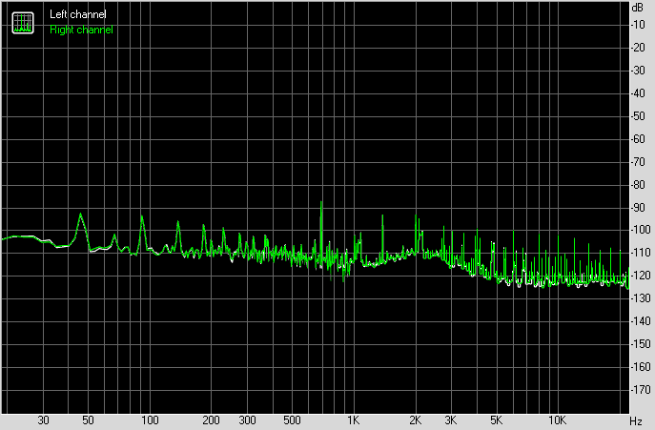Click the '-70' dB axis value

[638, 162]
